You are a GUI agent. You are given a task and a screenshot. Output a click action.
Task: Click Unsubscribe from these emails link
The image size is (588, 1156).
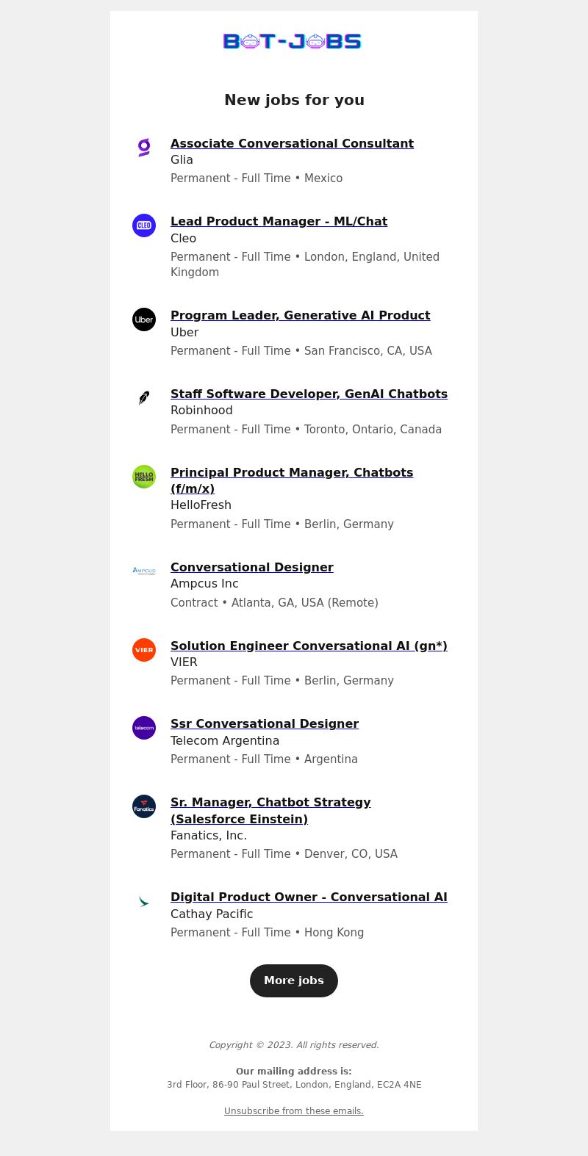(294, 1111)
